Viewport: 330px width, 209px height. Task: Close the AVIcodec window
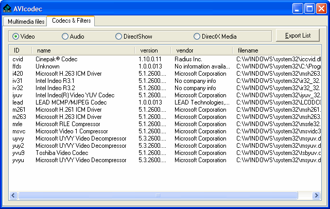pyautogui.click(x=322, y=9)
